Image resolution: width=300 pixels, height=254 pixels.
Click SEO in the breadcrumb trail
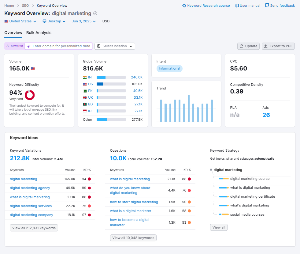tap(25, 5)
